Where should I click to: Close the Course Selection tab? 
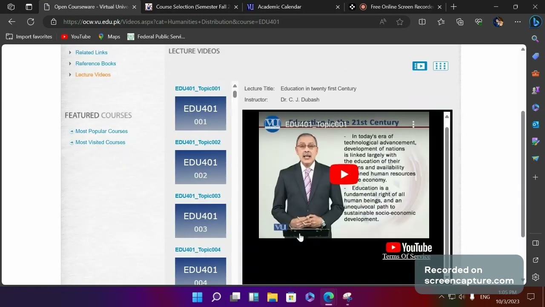[236, 7]
